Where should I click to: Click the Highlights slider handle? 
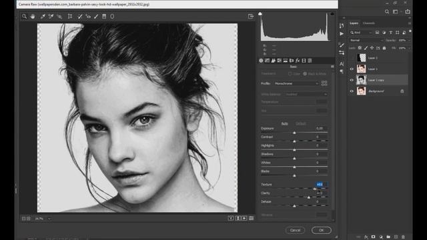tap(294, 150)
